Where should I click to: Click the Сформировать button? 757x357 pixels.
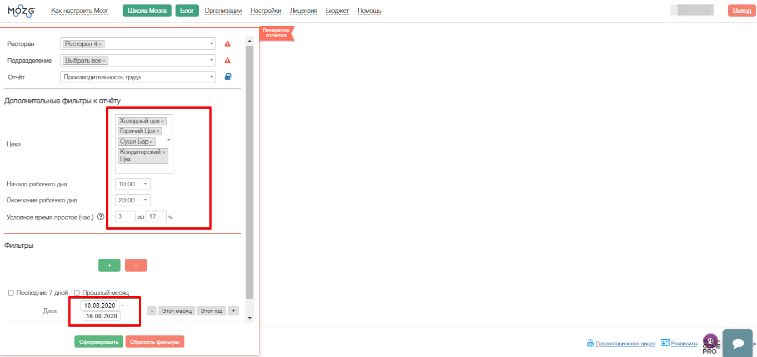pyautogui.click(x=98, y=342)
